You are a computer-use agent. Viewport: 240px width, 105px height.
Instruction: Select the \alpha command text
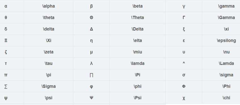coord(48,6)
